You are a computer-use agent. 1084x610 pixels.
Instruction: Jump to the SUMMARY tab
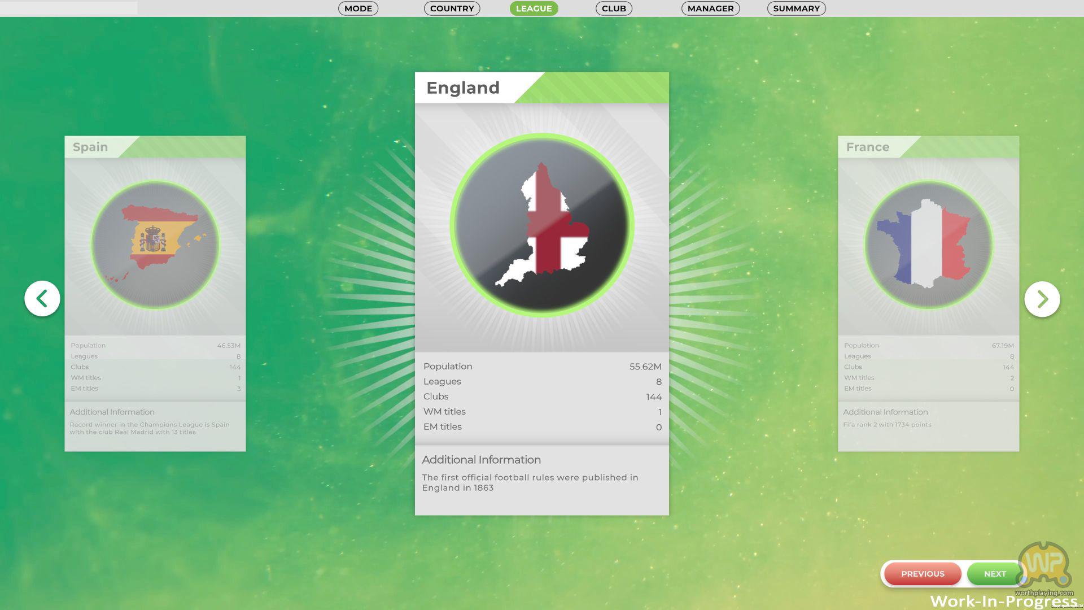(796, 8)
